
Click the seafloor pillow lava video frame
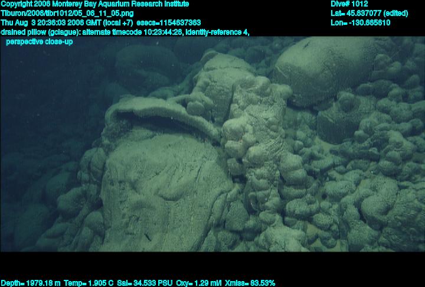tap(212, 144)
